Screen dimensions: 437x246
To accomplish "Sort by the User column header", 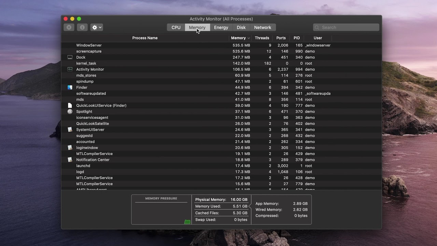I will click(318, 38).
